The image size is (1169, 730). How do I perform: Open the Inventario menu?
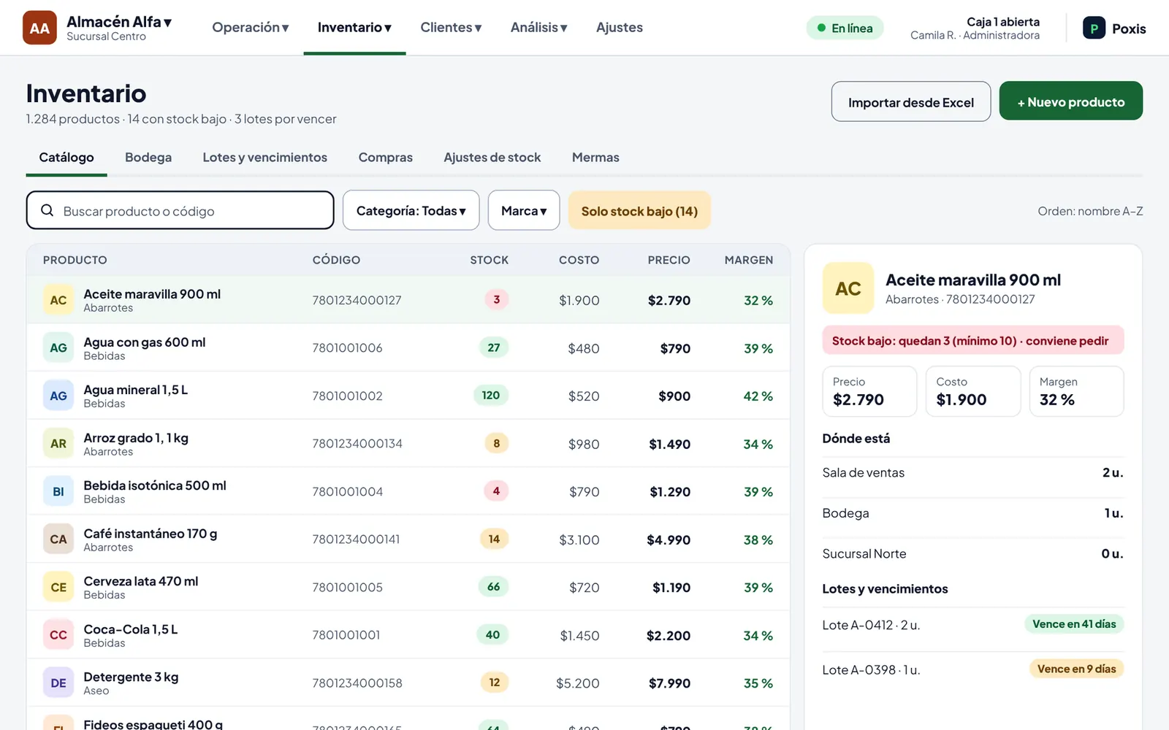354,28
